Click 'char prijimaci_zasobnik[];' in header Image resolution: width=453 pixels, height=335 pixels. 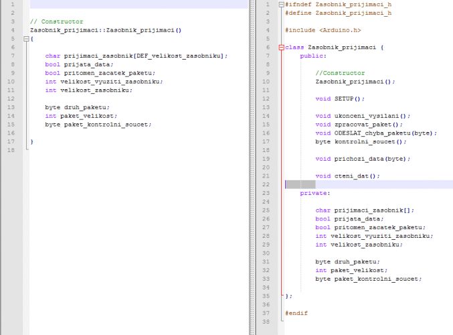click(x=365, y=210)
